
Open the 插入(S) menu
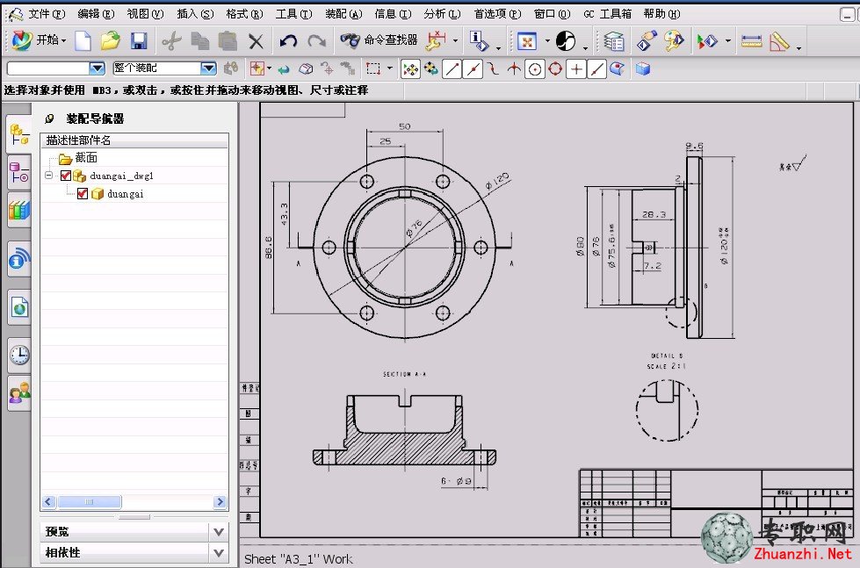click(x=195, y=14)
